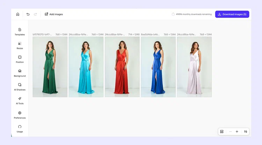This screenshot has width=262, height=145.
Task: Open the AI Tools panel
Action: pyautogui.click(x=20, y=101)
